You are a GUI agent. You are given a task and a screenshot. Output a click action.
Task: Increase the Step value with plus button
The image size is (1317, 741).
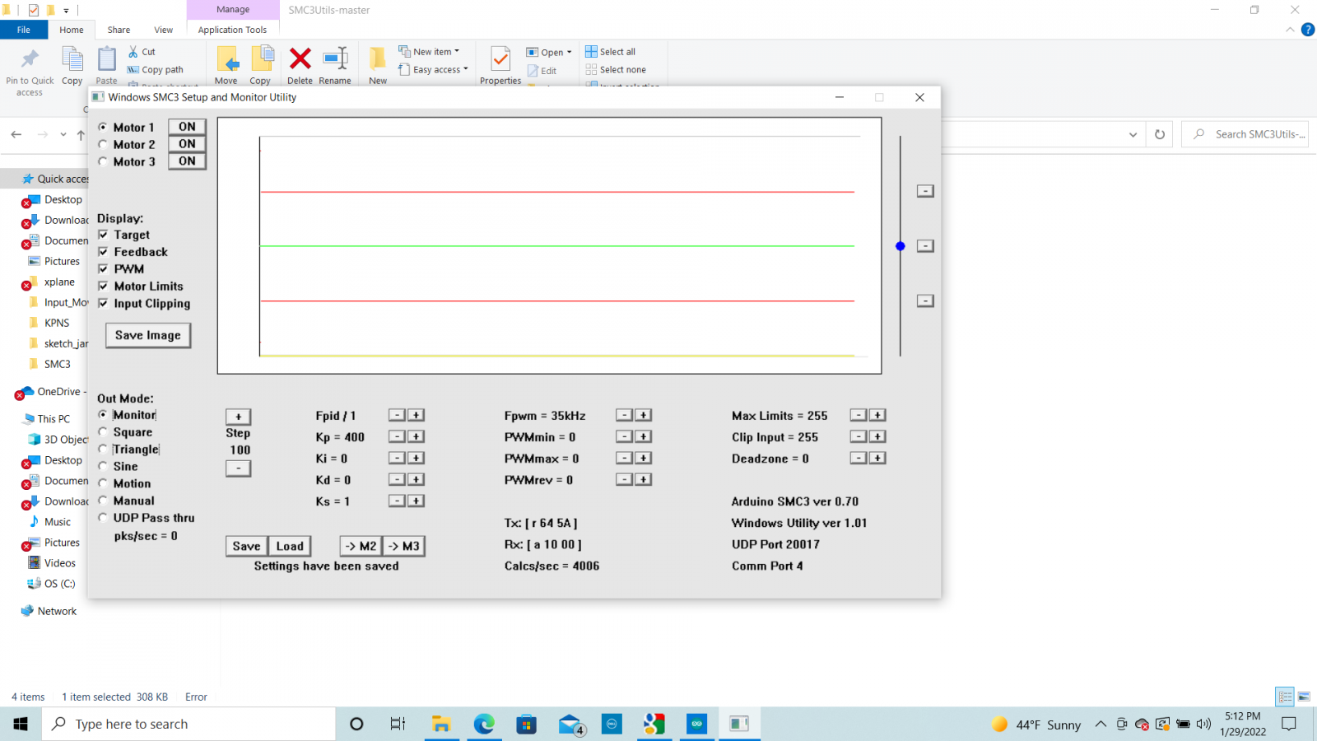click(239, 417)
